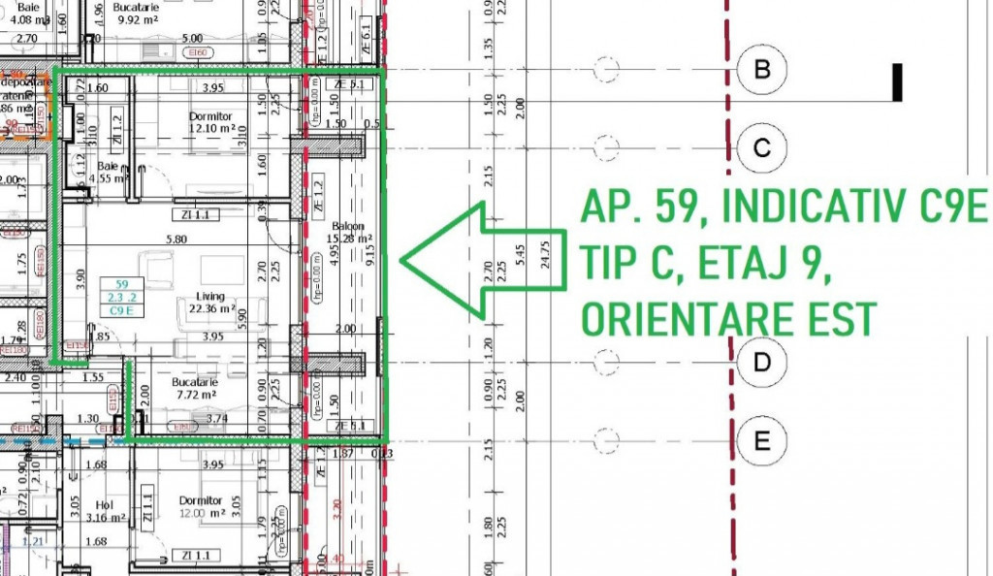The height and width of the screenshot is (576, 993).
Task: Select the '1.55' dimension near the entrance
Action: (93, 377)
